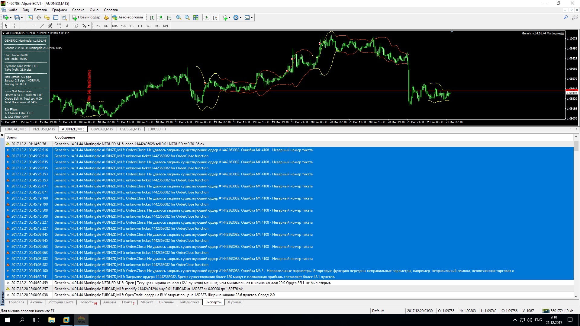
Task: Open the taskbar search icon
Action: [x=22, y=320]
